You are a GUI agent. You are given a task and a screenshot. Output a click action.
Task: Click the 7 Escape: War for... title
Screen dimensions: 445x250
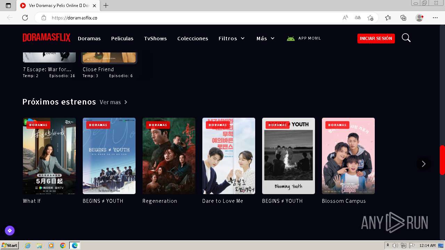pyautogui.click(x=47, y=69)
